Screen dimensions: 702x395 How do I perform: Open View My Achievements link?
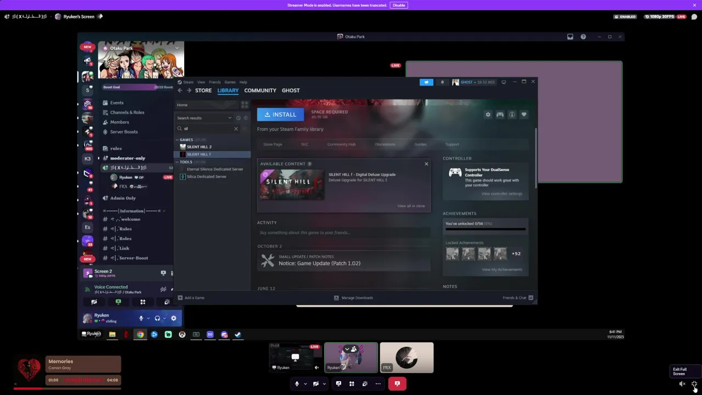click(x=502, y=269)
